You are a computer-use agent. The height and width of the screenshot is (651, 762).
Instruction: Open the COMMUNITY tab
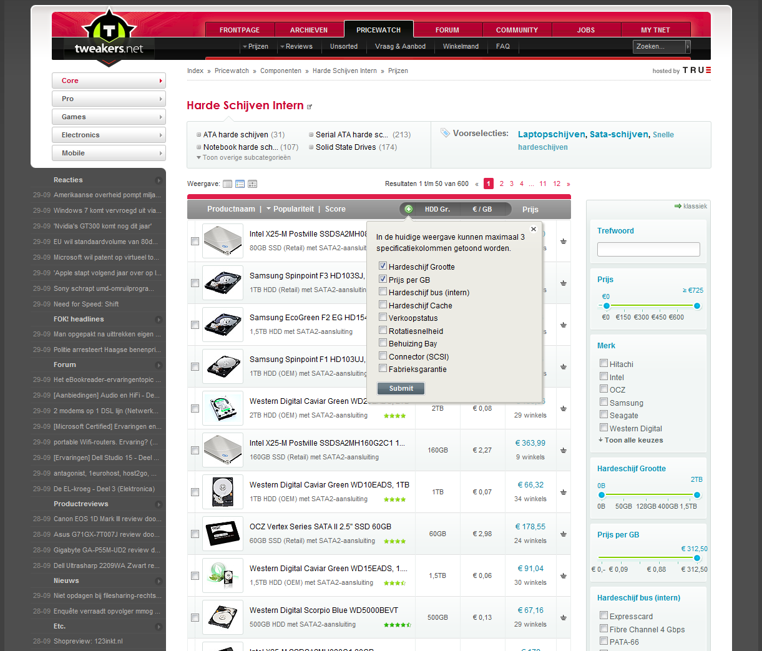pyautogui.click(x=517, y=30)
